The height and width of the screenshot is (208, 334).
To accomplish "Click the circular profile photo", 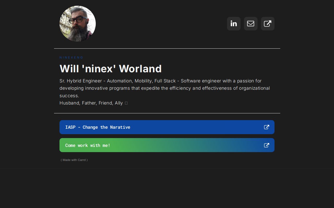I will (77, 24).
